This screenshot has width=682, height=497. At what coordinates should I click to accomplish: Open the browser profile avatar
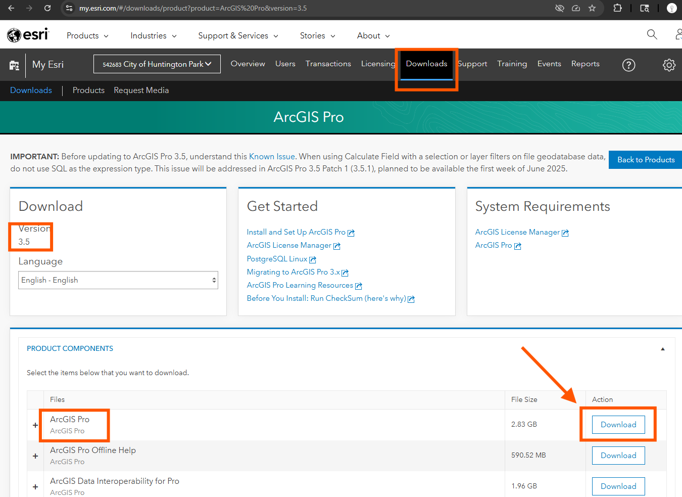[671, 8]
